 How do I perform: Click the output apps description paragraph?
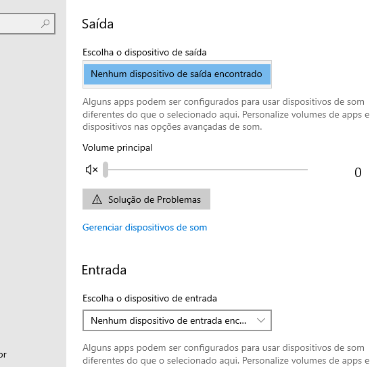pyautogui.click(x=226, y=114)
